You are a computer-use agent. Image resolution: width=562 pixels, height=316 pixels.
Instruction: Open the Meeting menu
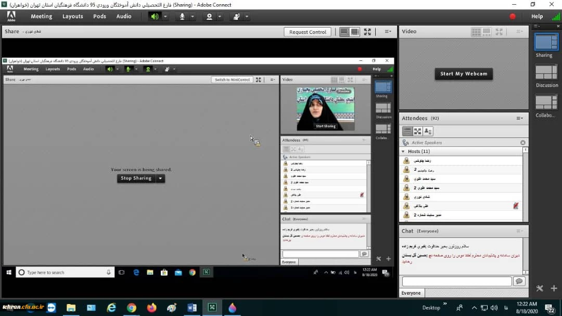tap(41, 16)
